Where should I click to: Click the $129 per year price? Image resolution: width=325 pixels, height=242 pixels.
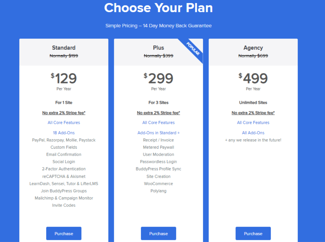[x=64, y=79]
